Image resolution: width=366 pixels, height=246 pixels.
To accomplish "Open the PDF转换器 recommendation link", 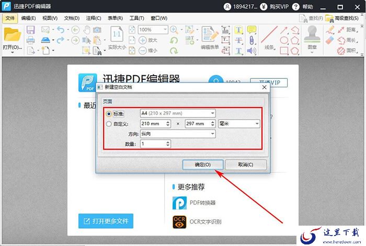I will 194,203.
